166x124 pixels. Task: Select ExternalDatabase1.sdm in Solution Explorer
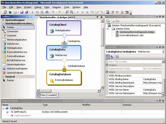point(131,35)
